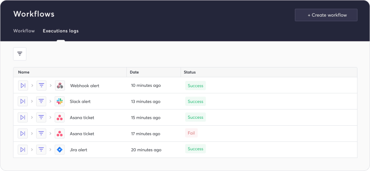Click filter step icon in 15 minutes ago row

pyautogui.click(x=41, y=117)
